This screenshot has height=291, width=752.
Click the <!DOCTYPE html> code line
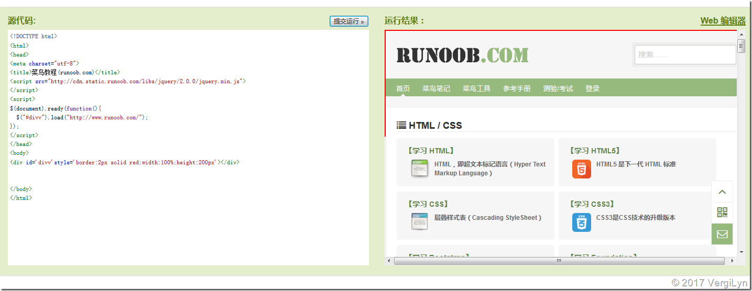pos(34,37)
